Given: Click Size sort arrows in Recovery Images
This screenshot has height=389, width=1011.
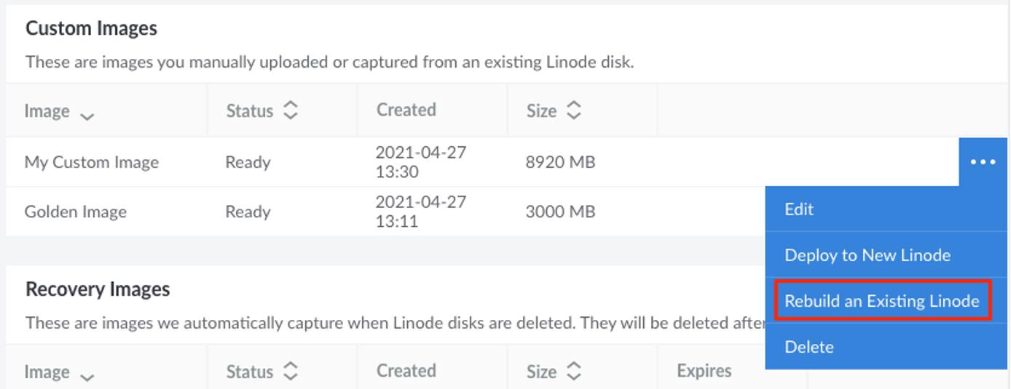Looking at the screenshot, I should point(573,372).
